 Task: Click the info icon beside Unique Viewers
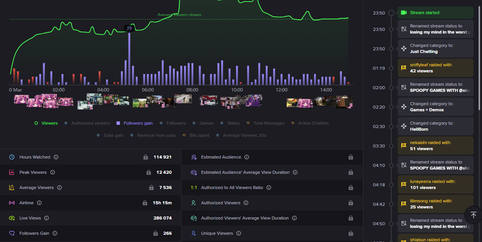coord(239,233)
